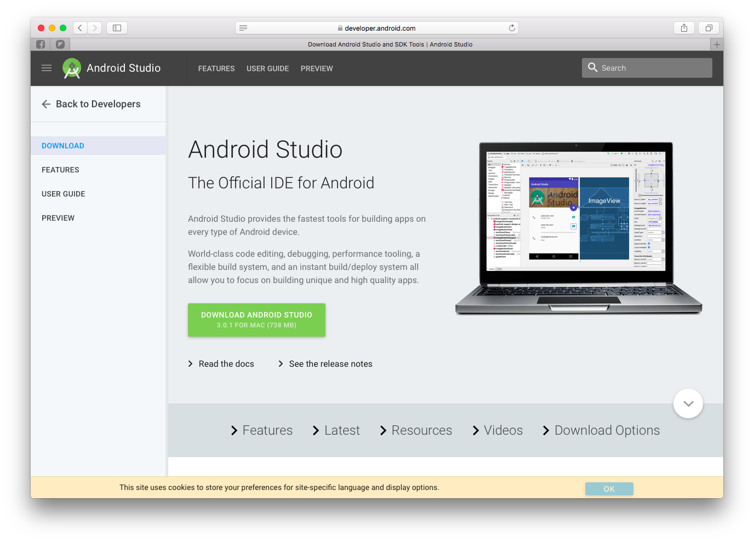Select the Download Android Studio tab title
Image resolution: width=754 pixels, height=542 pixels.
point(390,44)
